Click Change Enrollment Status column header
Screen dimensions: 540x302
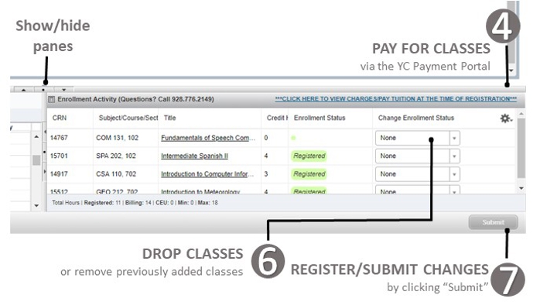coord(416,118)
